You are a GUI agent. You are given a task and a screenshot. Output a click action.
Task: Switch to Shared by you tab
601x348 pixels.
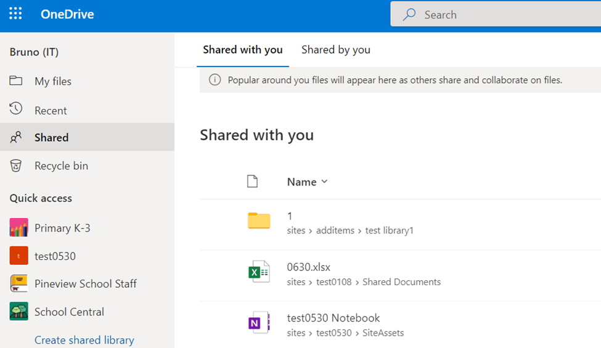coord(335,50)
